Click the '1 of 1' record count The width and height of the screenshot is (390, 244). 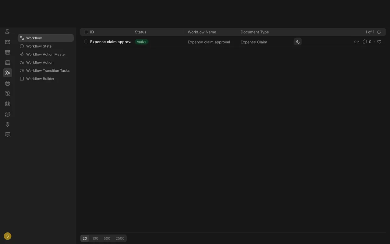tap(370, 32)
